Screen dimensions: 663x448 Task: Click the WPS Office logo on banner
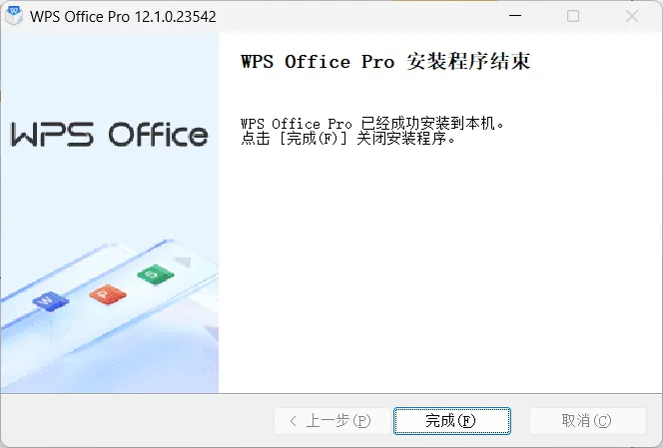[x=109, y=135]
